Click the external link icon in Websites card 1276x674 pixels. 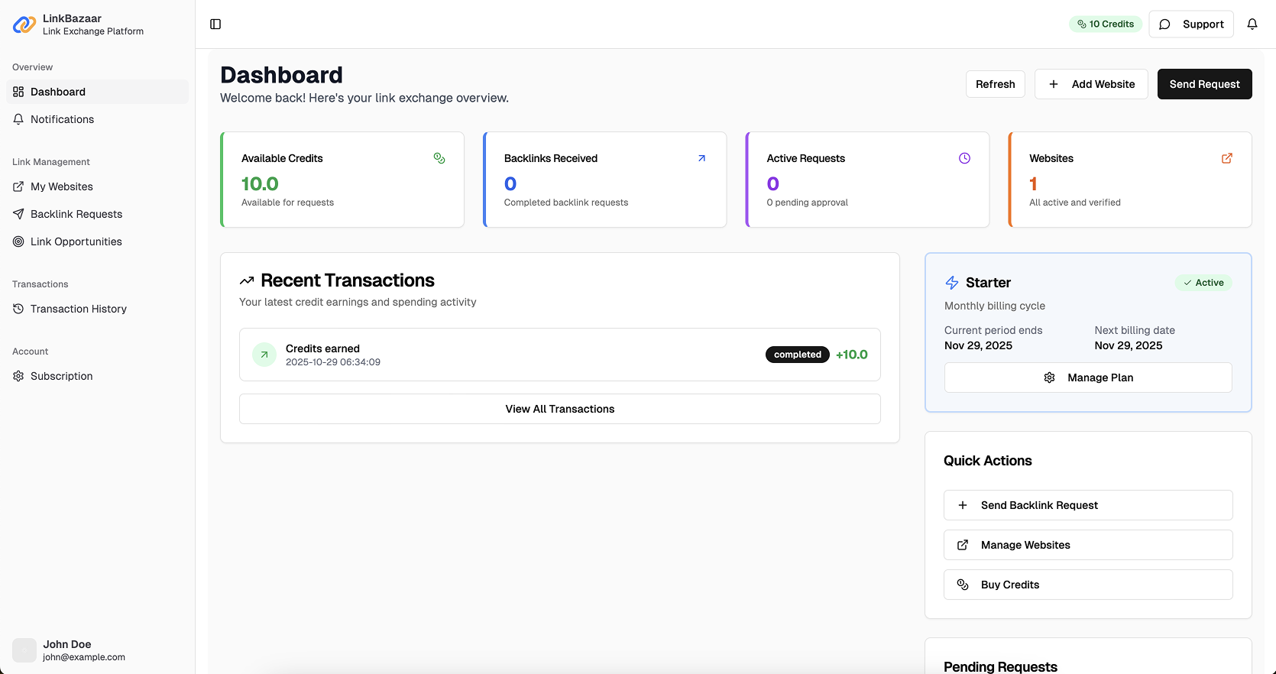tap(1227, 158)
